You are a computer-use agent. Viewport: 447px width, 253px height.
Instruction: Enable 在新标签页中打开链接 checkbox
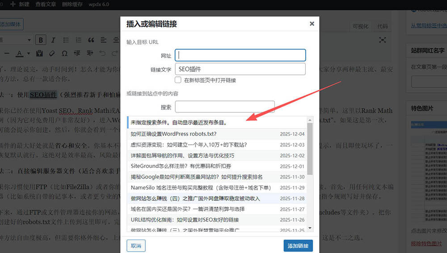pos(178,80)
